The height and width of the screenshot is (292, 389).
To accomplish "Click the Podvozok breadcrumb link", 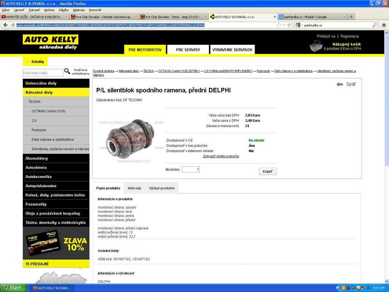I will point(263,71).
